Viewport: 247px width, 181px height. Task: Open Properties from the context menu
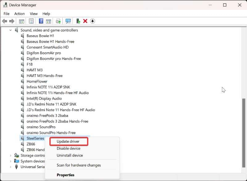pyautogui.click(x=65, y=175)
